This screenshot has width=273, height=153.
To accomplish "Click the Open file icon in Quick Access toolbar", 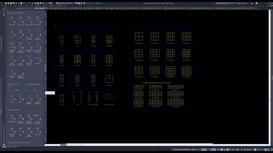I will pyautogui.click(x=9, y=3).
